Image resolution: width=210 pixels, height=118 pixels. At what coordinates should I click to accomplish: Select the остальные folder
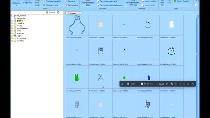[21, 38]
